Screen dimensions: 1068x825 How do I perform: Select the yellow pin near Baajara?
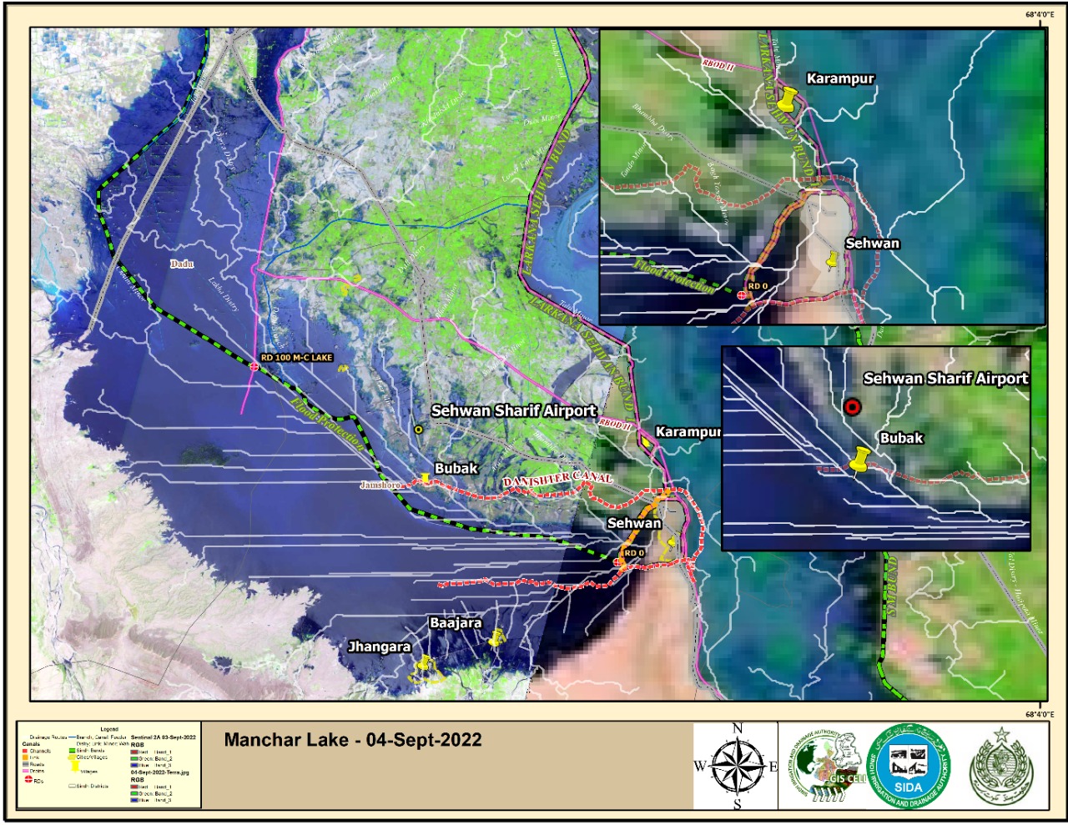496,638
